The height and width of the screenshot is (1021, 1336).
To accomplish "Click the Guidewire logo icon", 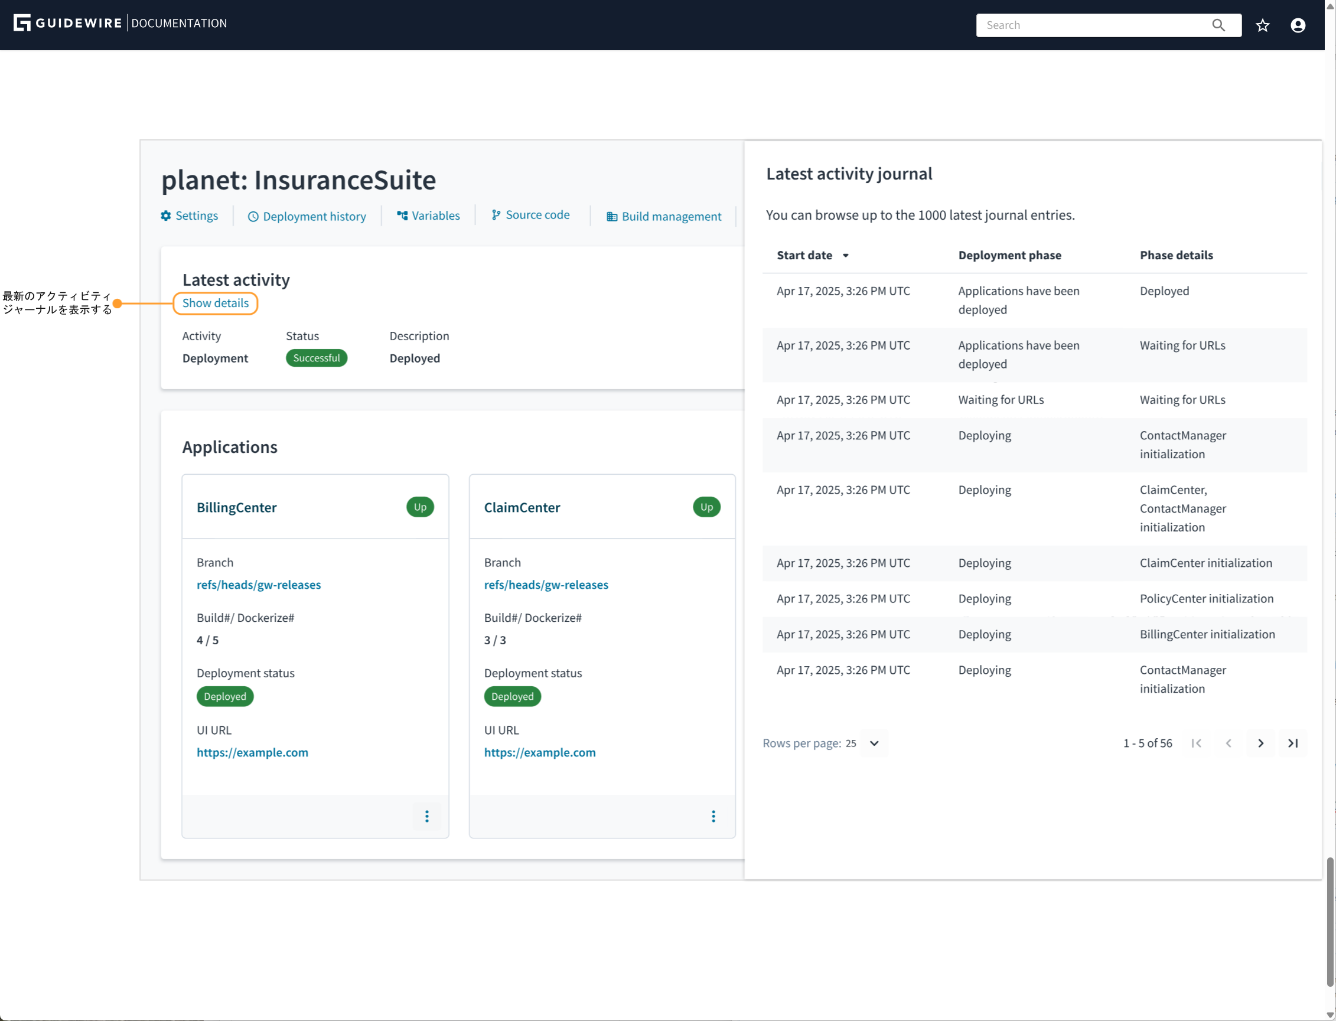I will tap(22, 23).
